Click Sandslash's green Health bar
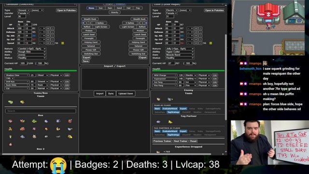Image resolution: width=309 pixels, height=174 pixels. point(41,71)
